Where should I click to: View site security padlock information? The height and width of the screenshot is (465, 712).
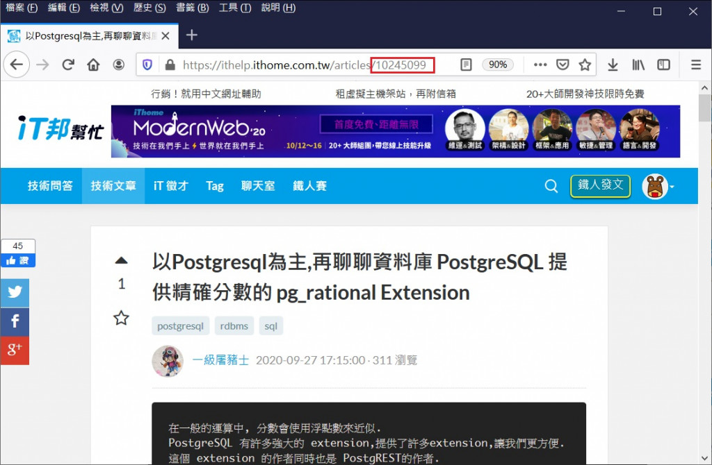pyautogui.click(x=170, y=65)
